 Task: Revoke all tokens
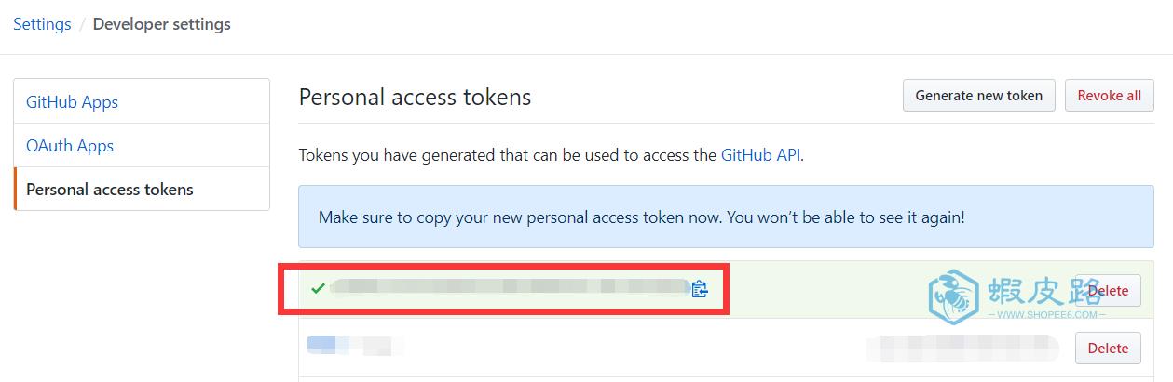pos(1109,96)
